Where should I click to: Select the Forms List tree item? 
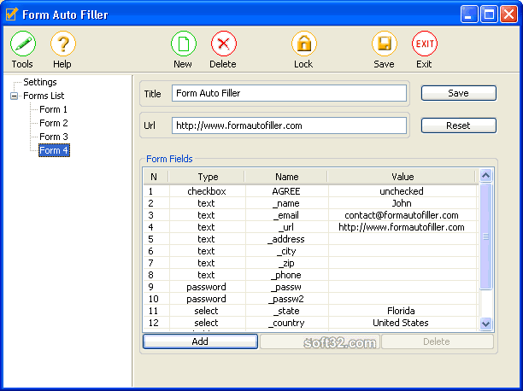click(x=44, y=96)
